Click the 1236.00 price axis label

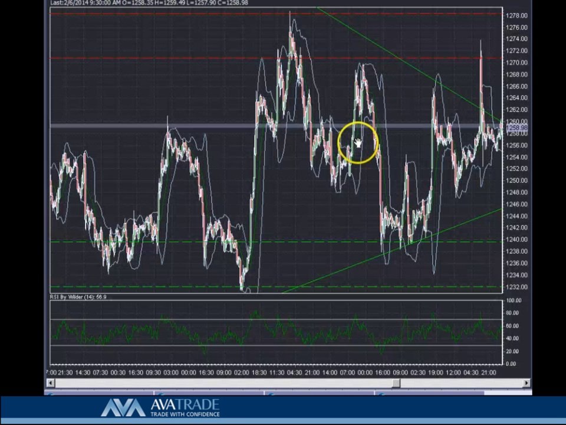(517, 263)
